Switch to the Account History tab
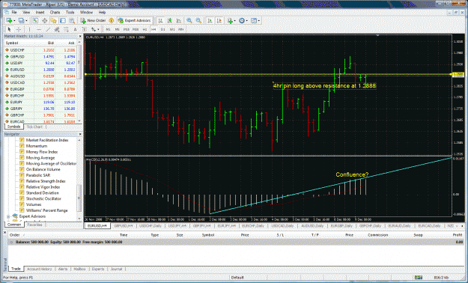Screen dimensions: 468x283 click(40, 269)
